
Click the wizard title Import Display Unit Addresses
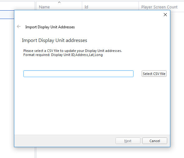point(50,27)
